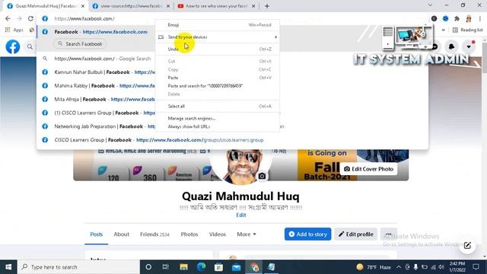Click the volume speaker tray icon
Image resolution: width=487 pixels, height=274 pixels.
pyautogui.click(x=441, y=267)
